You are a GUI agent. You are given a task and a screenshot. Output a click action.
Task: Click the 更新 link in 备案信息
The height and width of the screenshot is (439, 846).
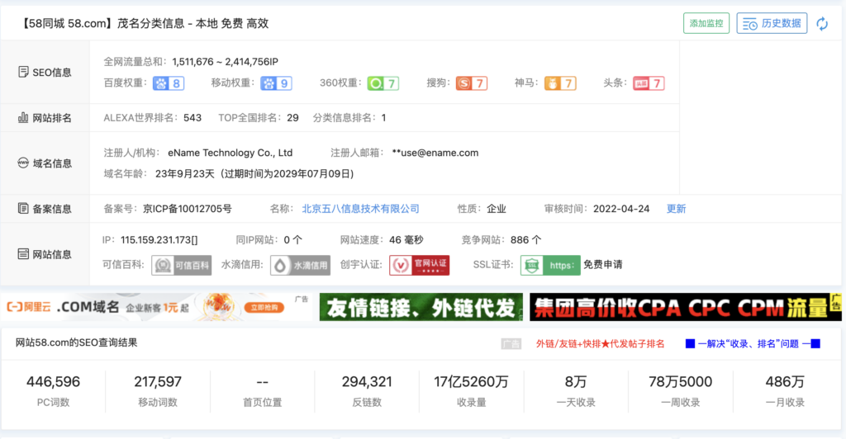[676, 209]
